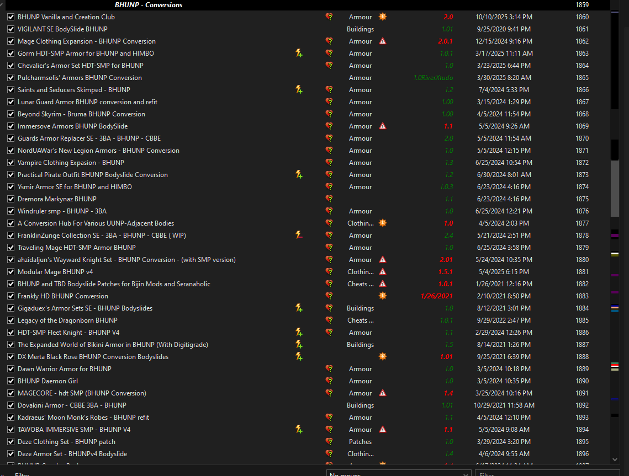
Task: Click Cheats category on Legacy of the Dragonborn row
Action: pyautogui.click(x=360, y=320)
